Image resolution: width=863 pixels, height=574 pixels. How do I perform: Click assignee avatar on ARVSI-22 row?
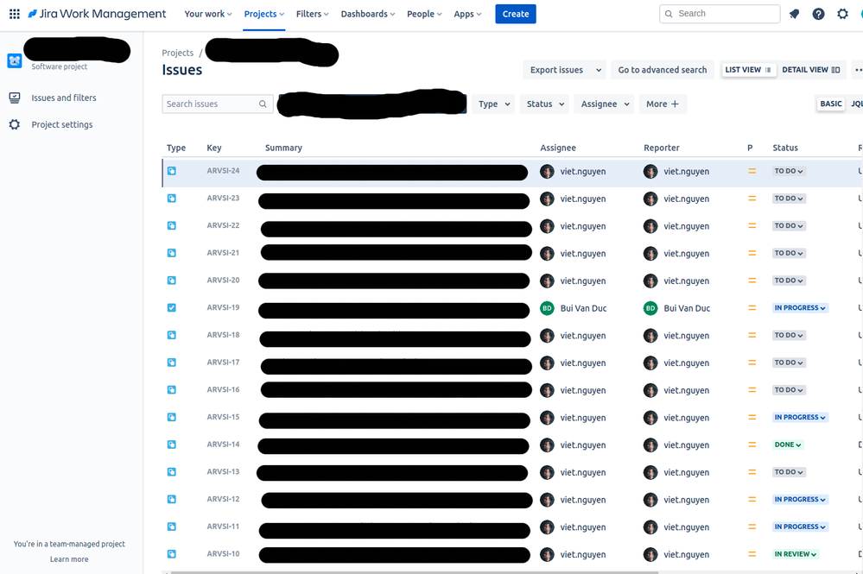click(547, 226)
